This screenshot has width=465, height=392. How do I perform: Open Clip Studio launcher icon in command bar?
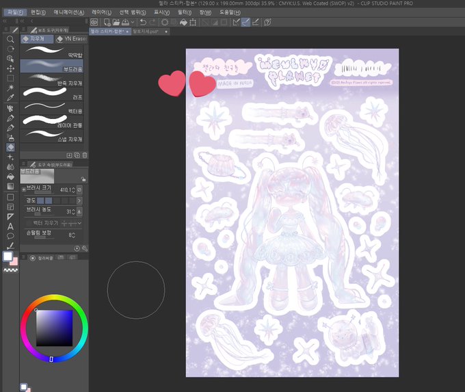(x=94, y=23)
